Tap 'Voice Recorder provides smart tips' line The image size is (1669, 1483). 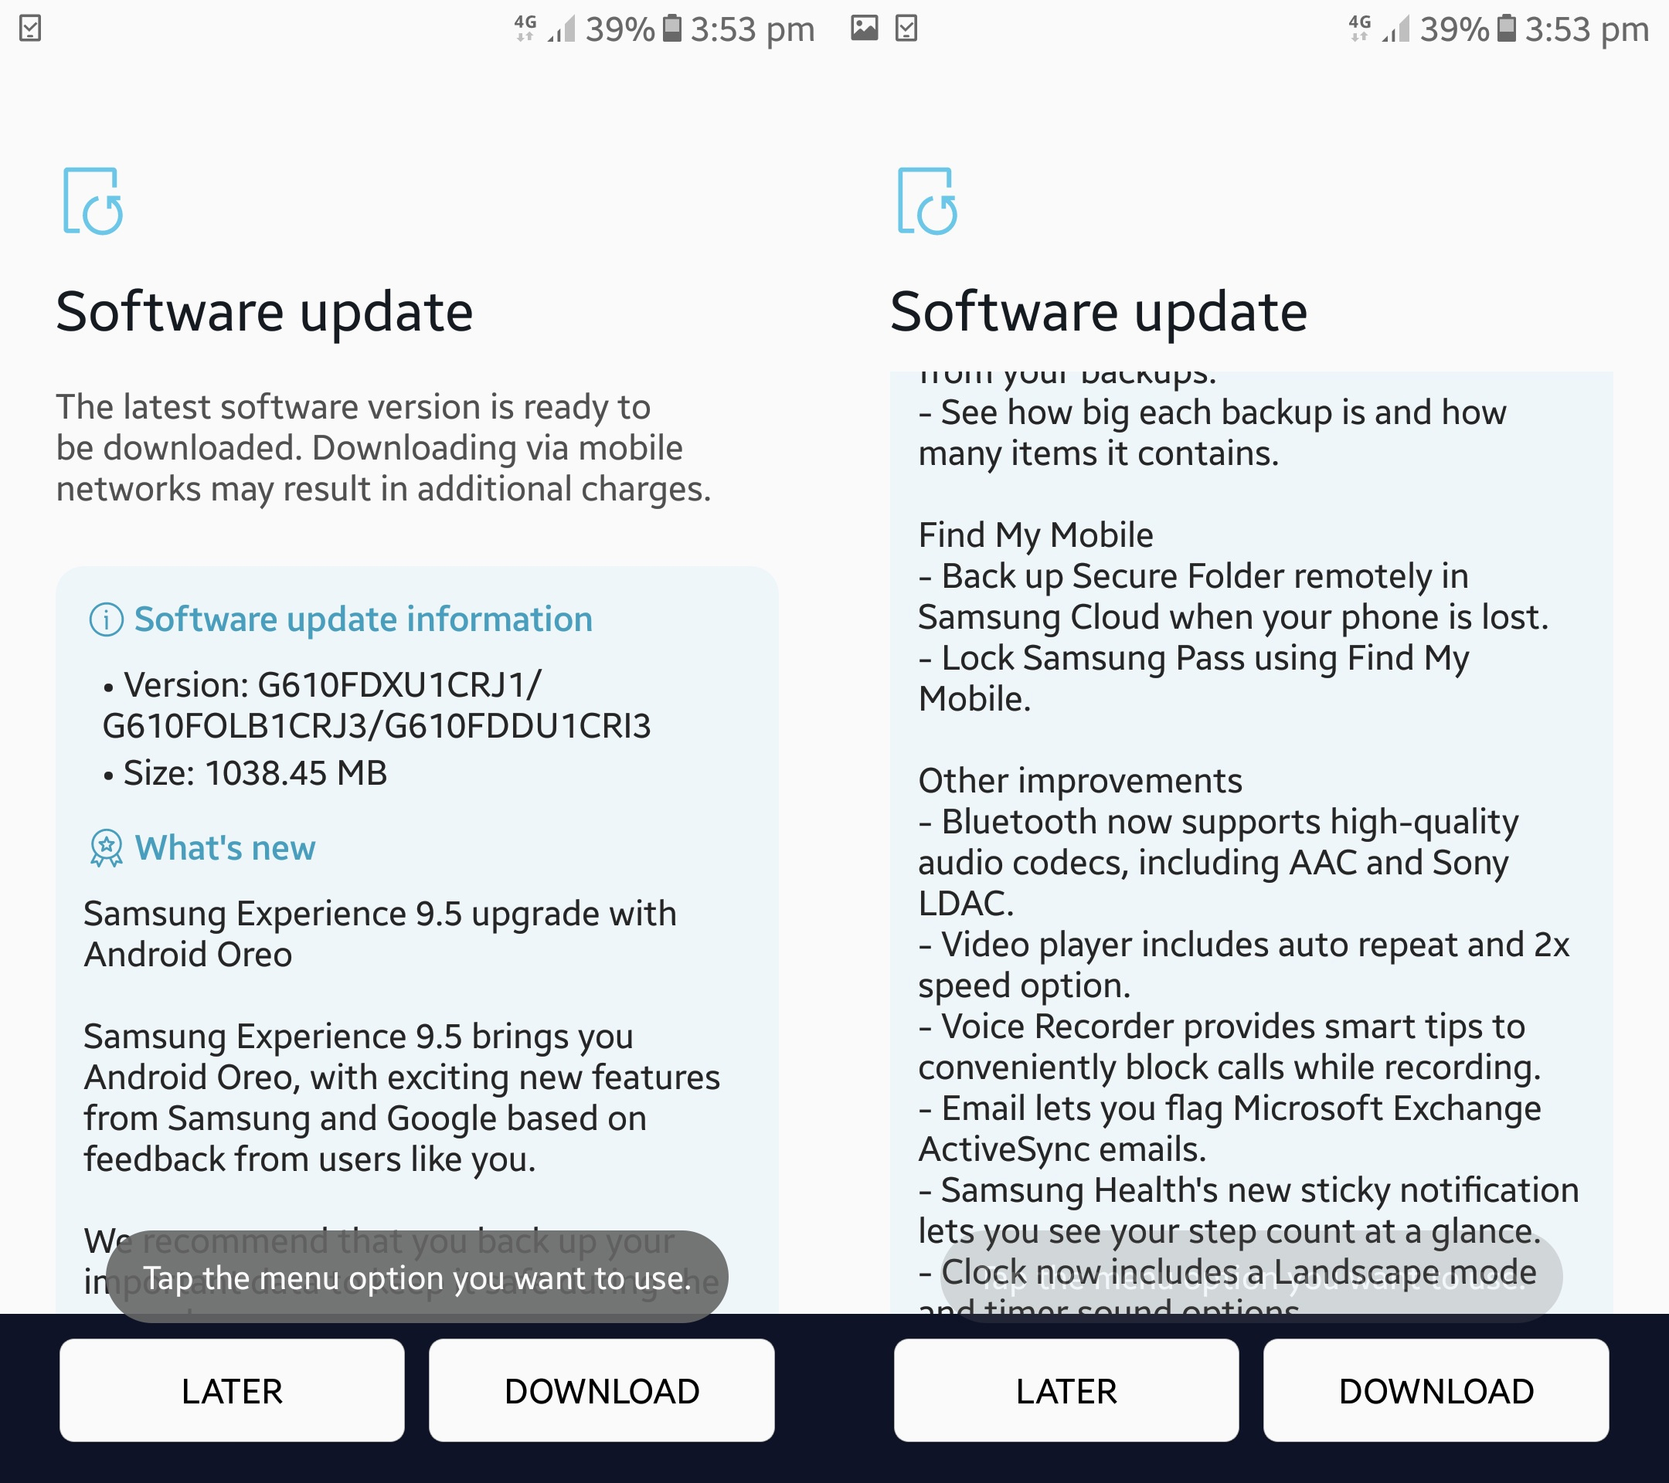[1229, 1047]
